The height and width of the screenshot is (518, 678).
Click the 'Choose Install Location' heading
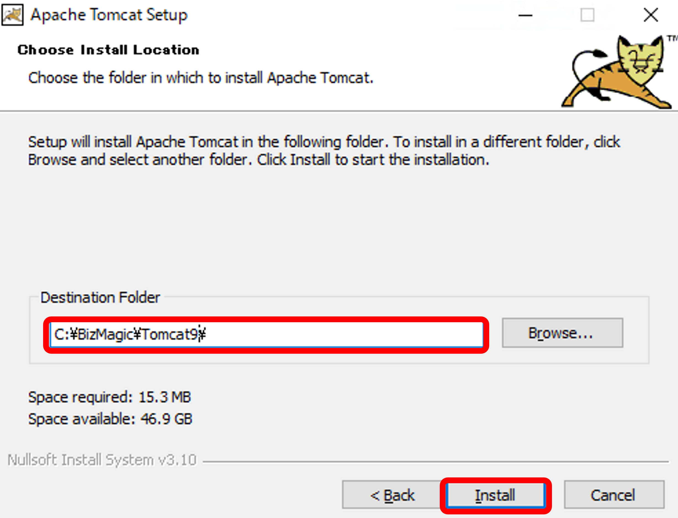click(108, 50)
